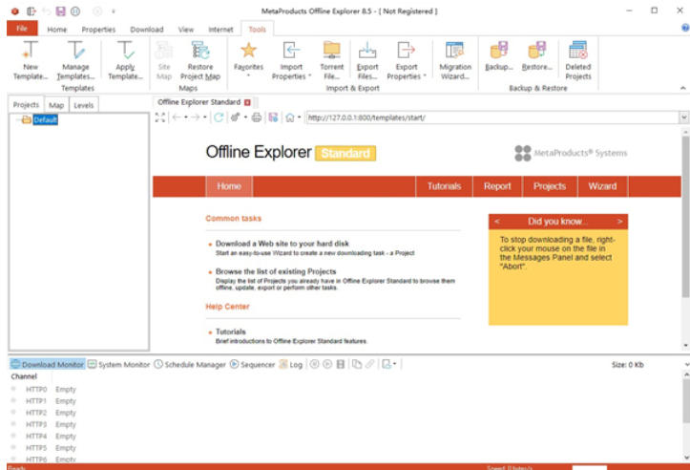Click 'Download a Web site to your hard disk' link
This screenshot has width=690, height=470.
[x=282, y=244]
